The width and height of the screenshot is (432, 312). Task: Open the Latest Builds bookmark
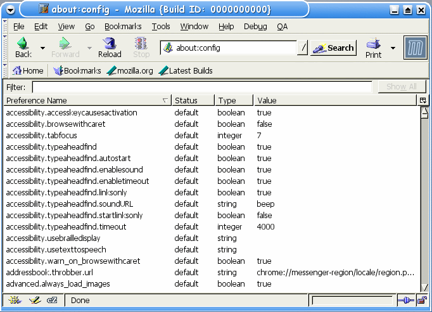coord(186,71)
